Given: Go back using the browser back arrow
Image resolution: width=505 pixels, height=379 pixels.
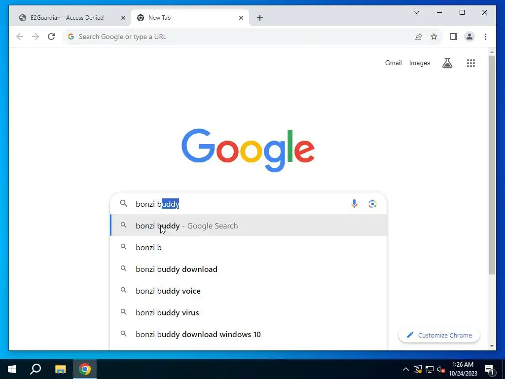Looking at the screenshot, I should [x=20, y=37].
